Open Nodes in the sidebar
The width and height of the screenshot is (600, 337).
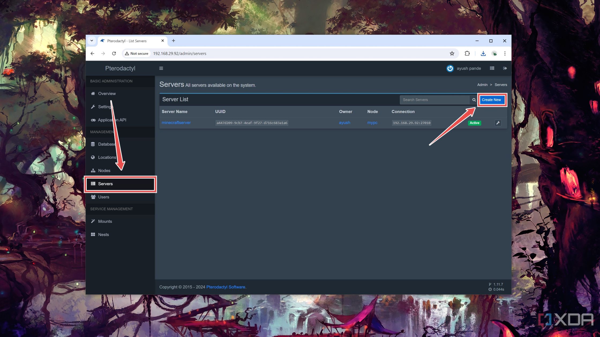(120, 171)
